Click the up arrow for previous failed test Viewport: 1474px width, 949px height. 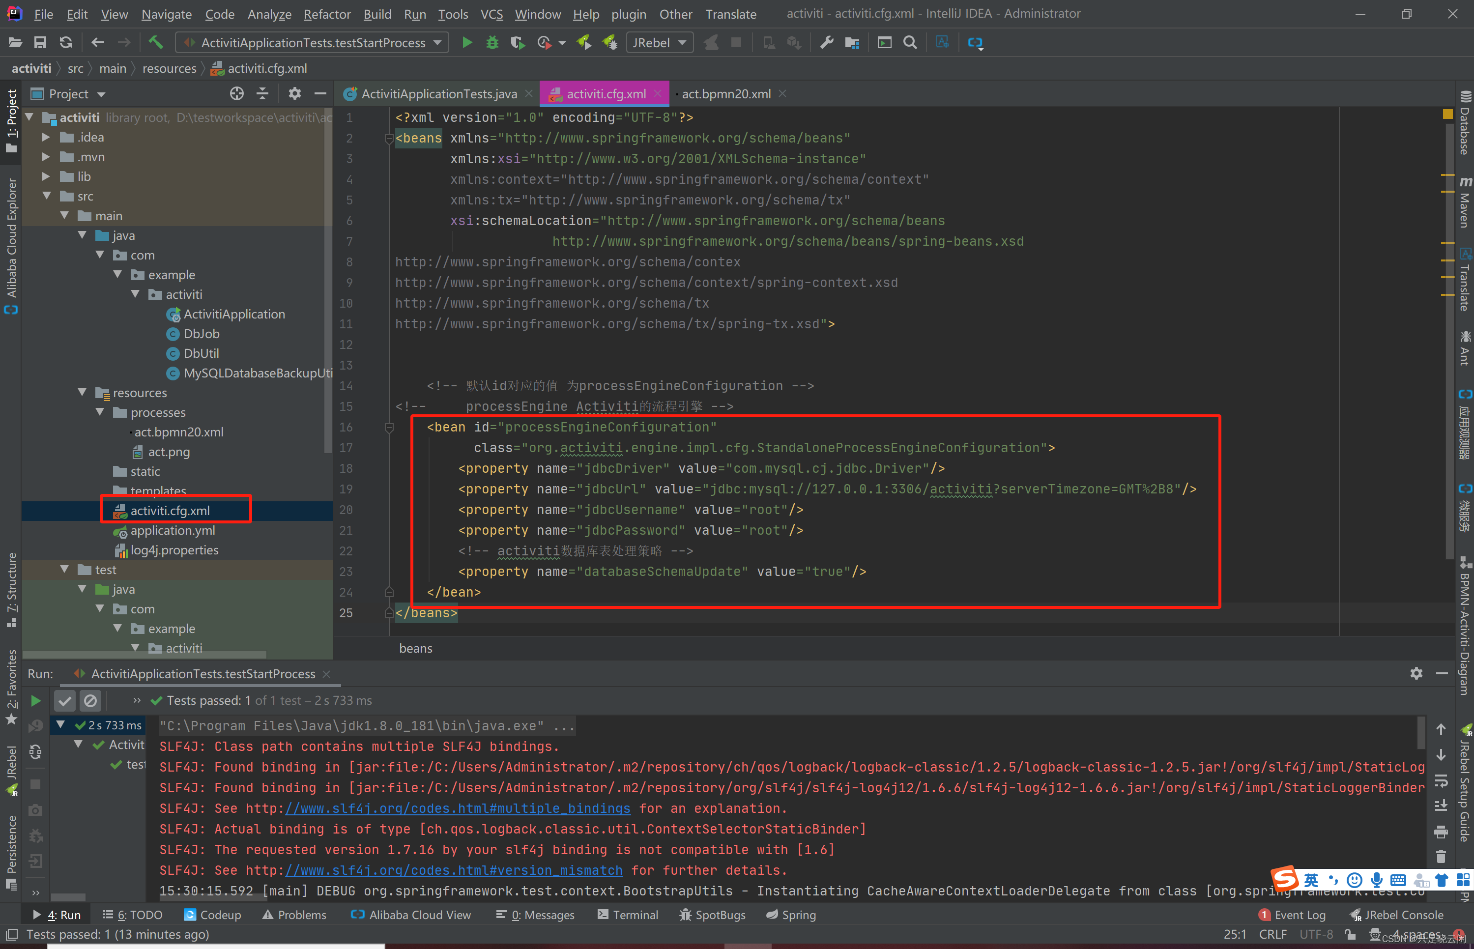pyautogui.click(x=1441, y=730)
